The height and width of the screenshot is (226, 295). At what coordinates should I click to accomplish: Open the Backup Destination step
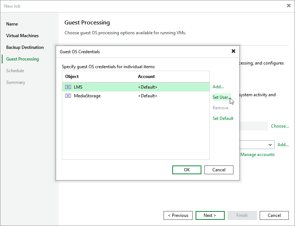[25, 47]
